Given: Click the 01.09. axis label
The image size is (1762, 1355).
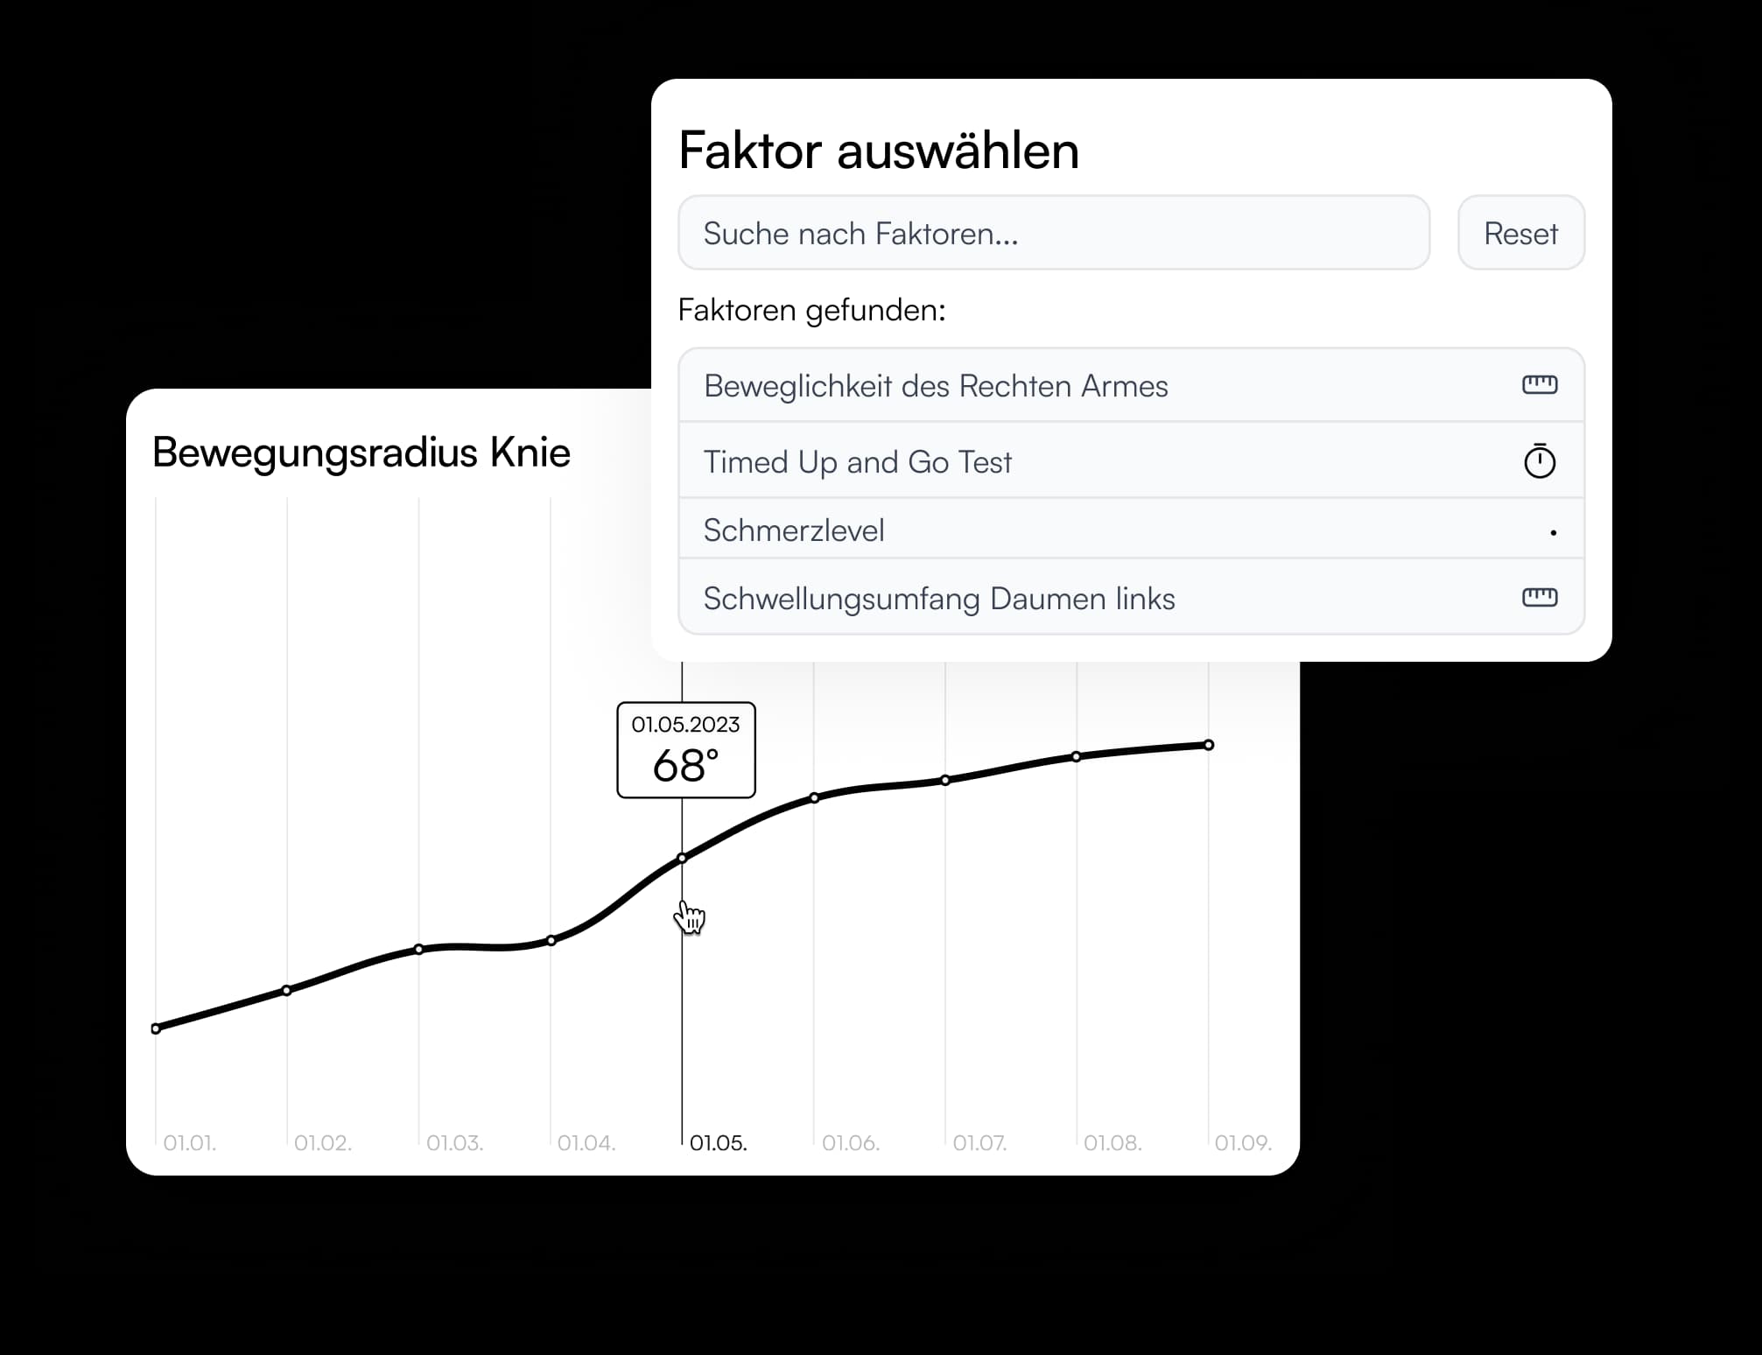Looking at the screenshot, I should (x=1244, y=1142).
